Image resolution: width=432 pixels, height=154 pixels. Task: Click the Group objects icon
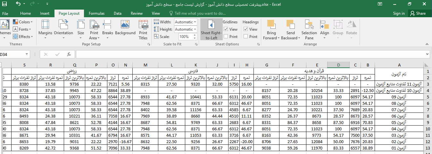pos(338,25)
